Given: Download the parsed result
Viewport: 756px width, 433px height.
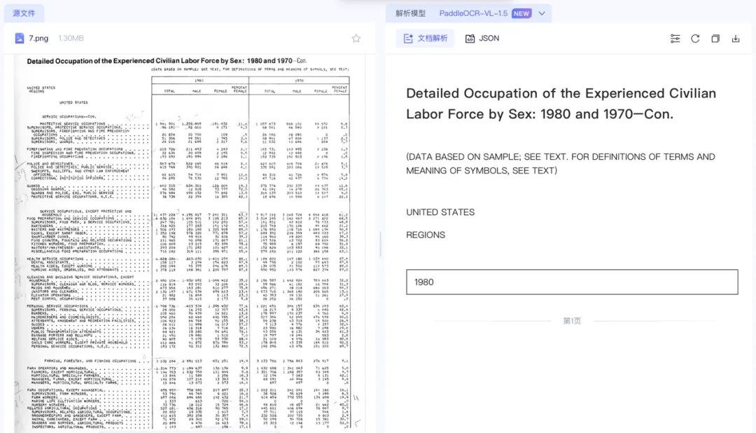Looking at the screenshot, I should coord(736,39).
